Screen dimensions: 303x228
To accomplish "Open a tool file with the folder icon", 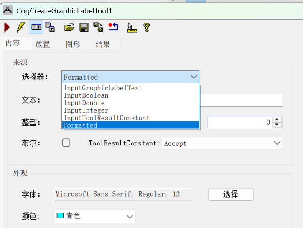I will click(x=69, y=27).
